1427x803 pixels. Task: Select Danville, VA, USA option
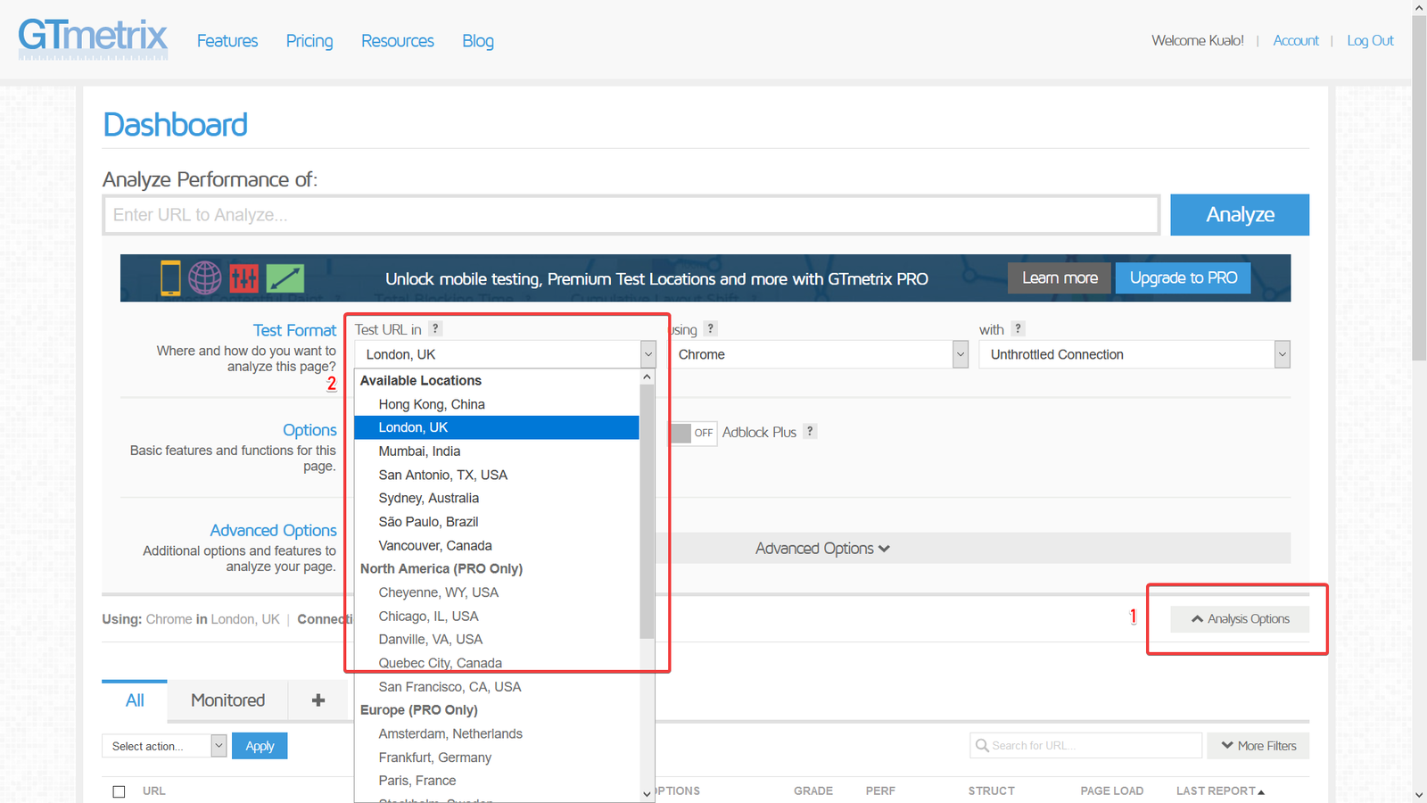(x=497, y=640)
